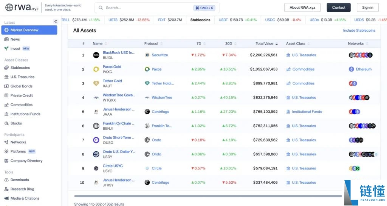Click the Ethereum network icon in PAXG row
The height and width of the screenshot is (206, 387).
pos(351,69)
